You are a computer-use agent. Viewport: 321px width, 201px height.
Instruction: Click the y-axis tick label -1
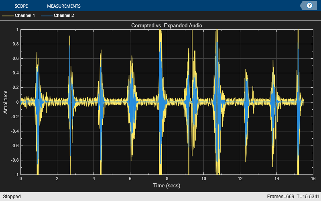[x=16, y=174]
